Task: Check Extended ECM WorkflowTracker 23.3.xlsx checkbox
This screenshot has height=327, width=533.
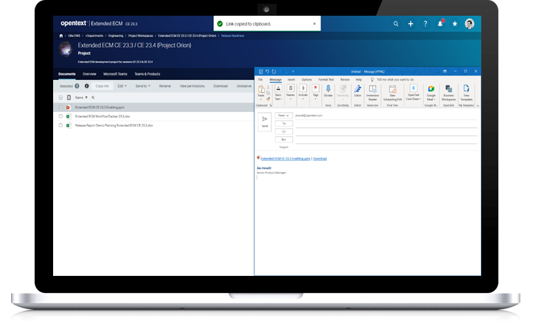Action: pos(60,116)
